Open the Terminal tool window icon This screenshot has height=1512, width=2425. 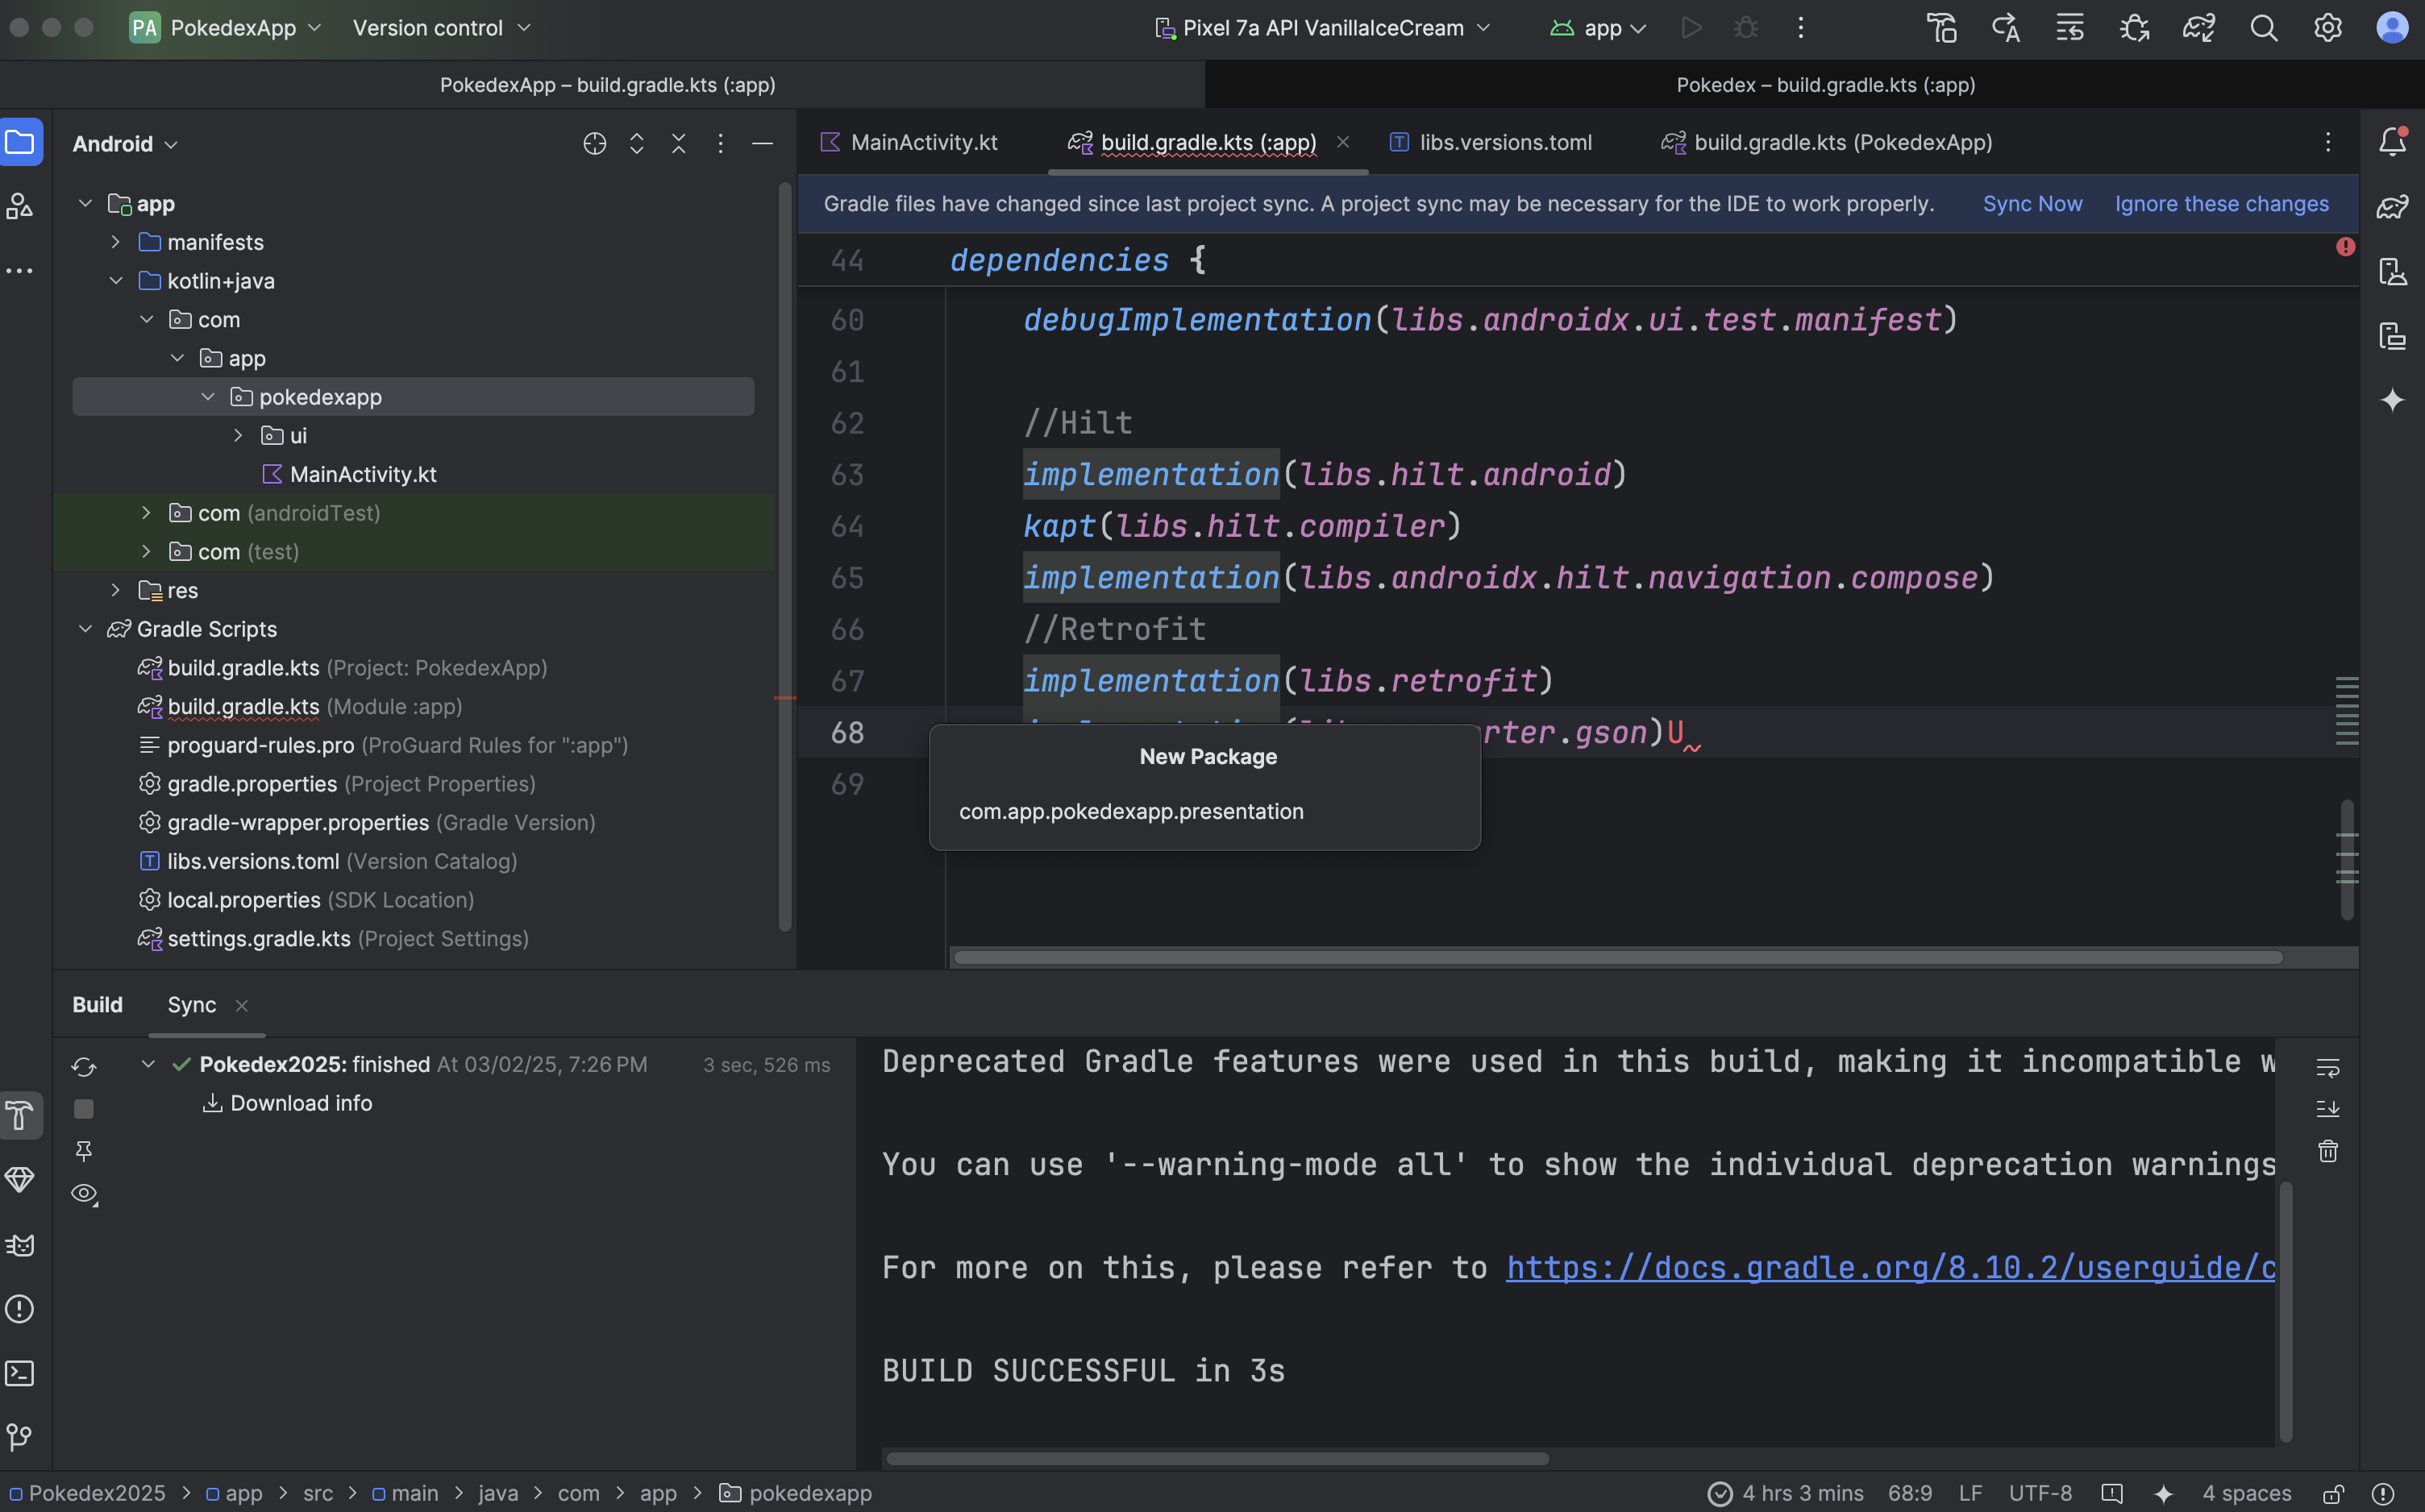tap(20, 1373)
